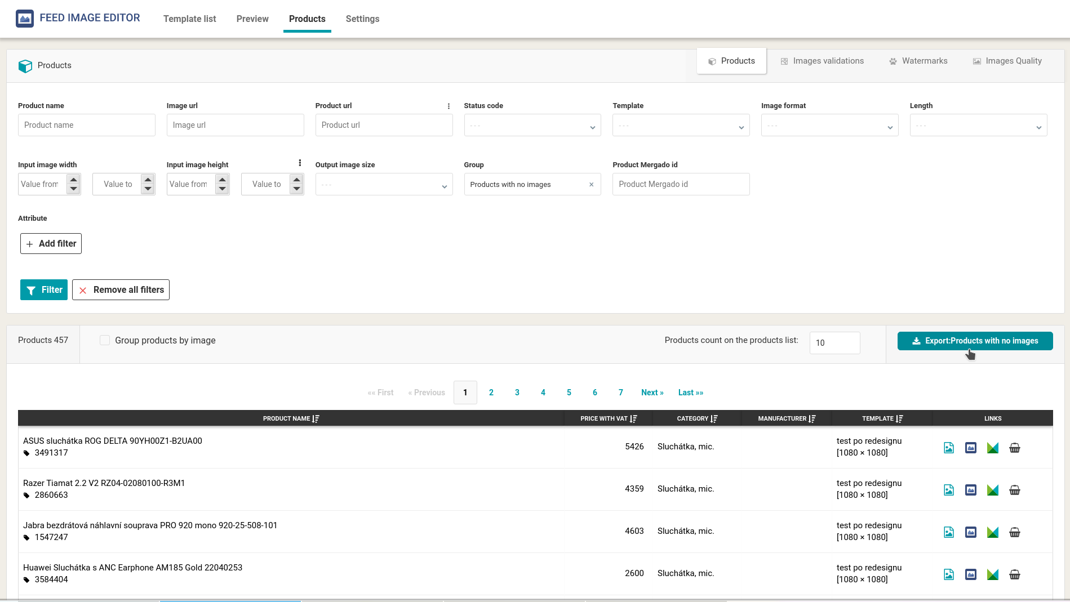Image resolution: width=1070 pixels, height=602 pixels.
Task: Open image link icon for Huawei Sluchátka row
Action: (949, 574)
